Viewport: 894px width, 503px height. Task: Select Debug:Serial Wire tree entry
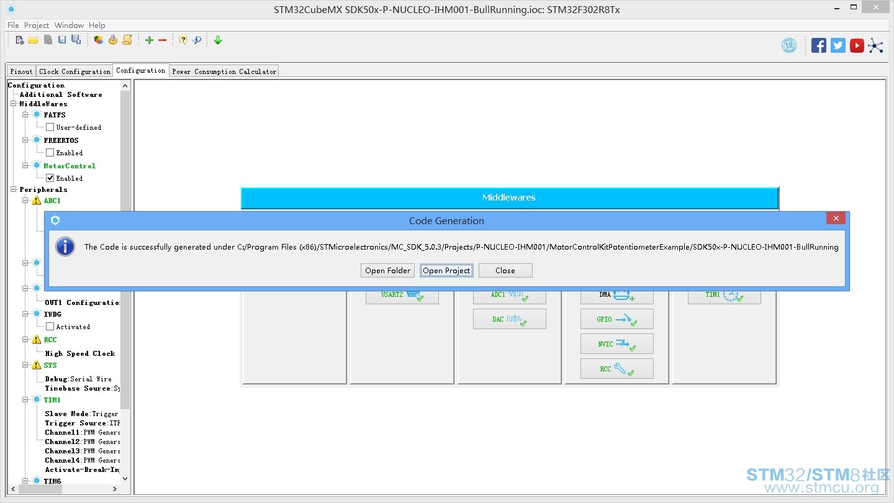(x=78, y=379)
